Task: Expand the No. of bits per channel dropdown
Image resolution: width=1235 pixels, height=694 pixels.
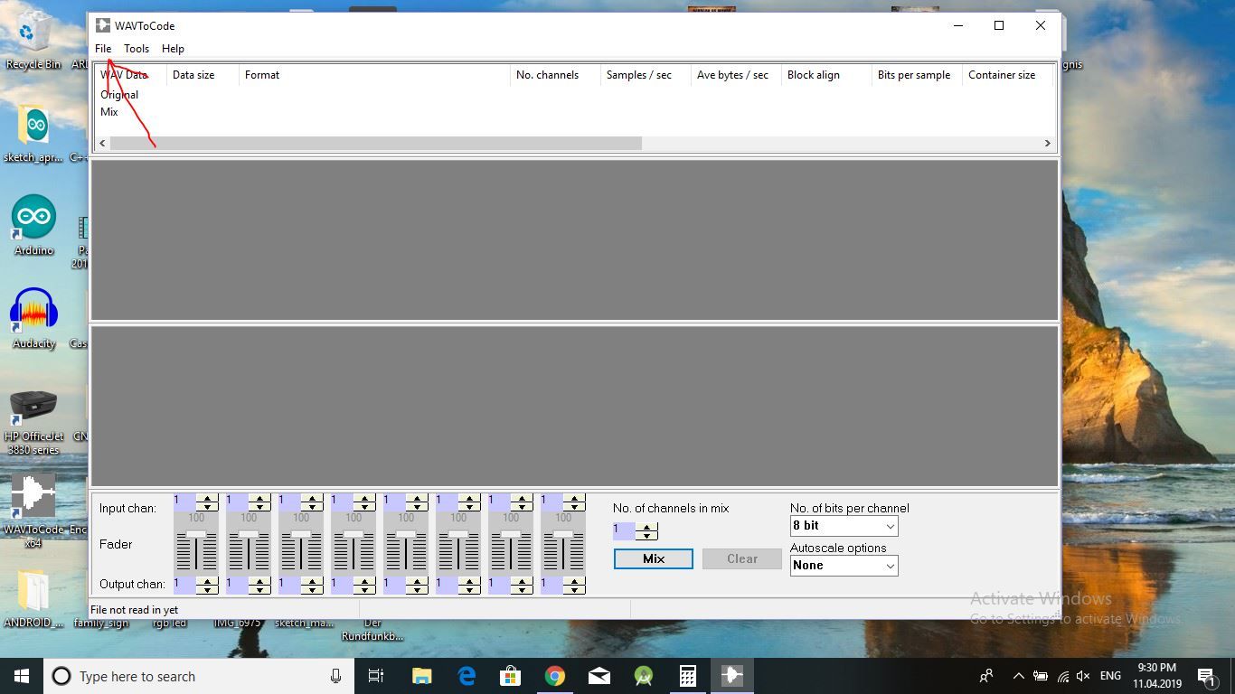Action: [x=844, y=526]
